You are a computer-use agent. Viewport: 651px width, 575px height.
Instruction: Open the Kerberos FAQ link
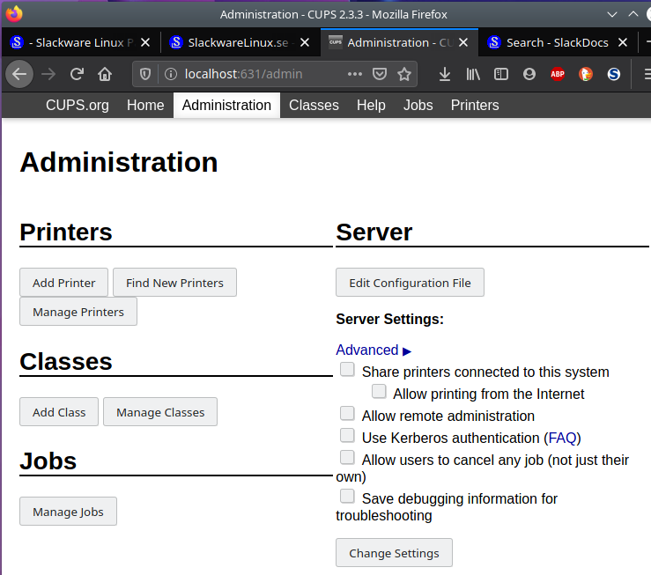[562, 439]
